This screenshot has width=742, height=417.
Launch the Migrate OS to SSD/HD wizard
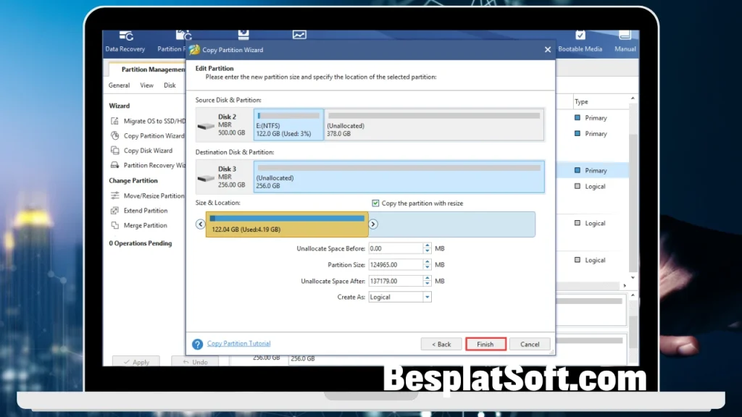152,121
